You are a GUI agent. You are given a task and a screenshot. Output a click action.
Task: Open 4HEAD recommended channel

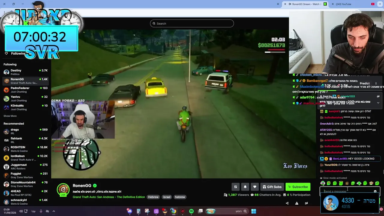25,193
